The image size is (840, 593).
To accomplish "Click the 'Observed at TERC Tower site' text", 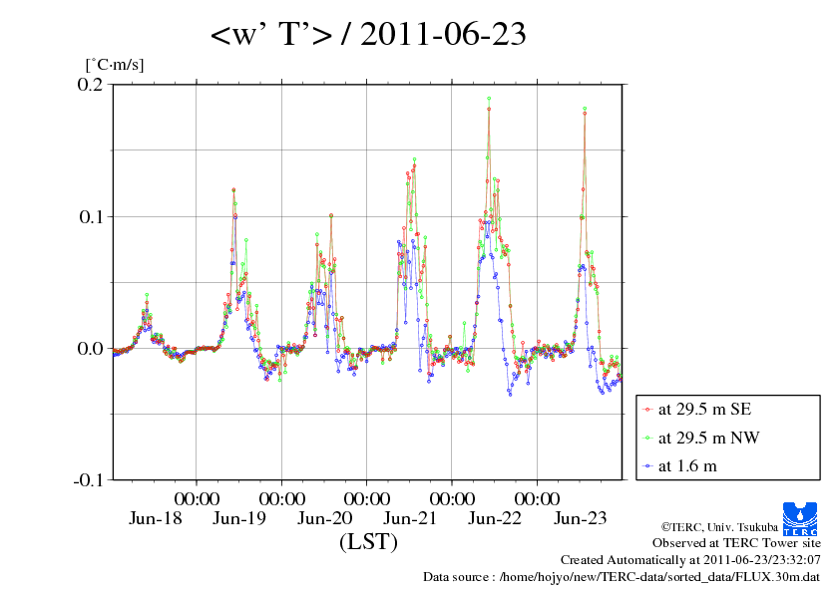I will coord(736,543).
